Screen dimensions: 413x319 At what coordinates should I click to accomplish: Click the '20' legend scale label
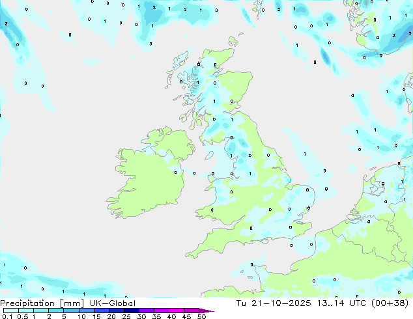[111, 316]
